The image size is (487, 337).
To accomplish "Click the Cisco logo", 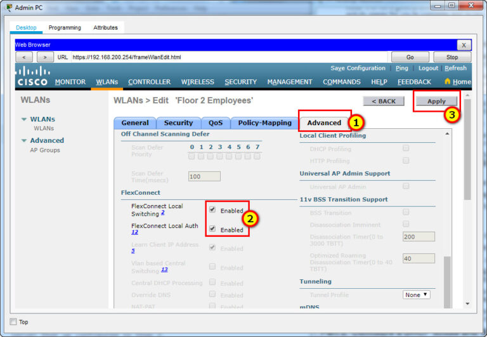I will pyautogui.click(x=32, y=76).
